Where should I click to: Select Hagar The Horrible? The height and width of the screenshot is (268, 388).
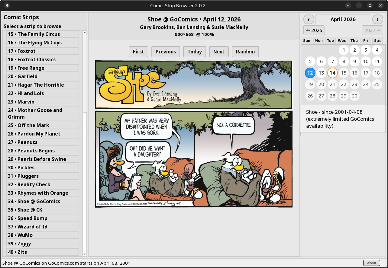(x=43, y=85)
